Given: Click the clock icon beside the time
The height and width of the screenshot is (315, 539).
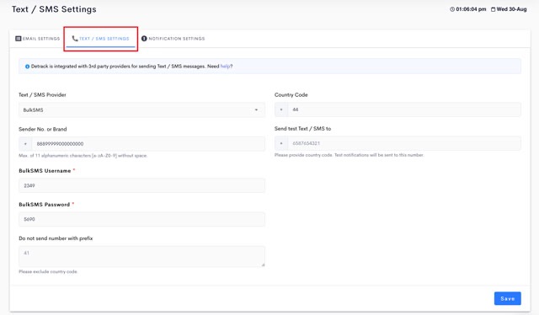Looking at the screenshot, I should tap(452, 9).
